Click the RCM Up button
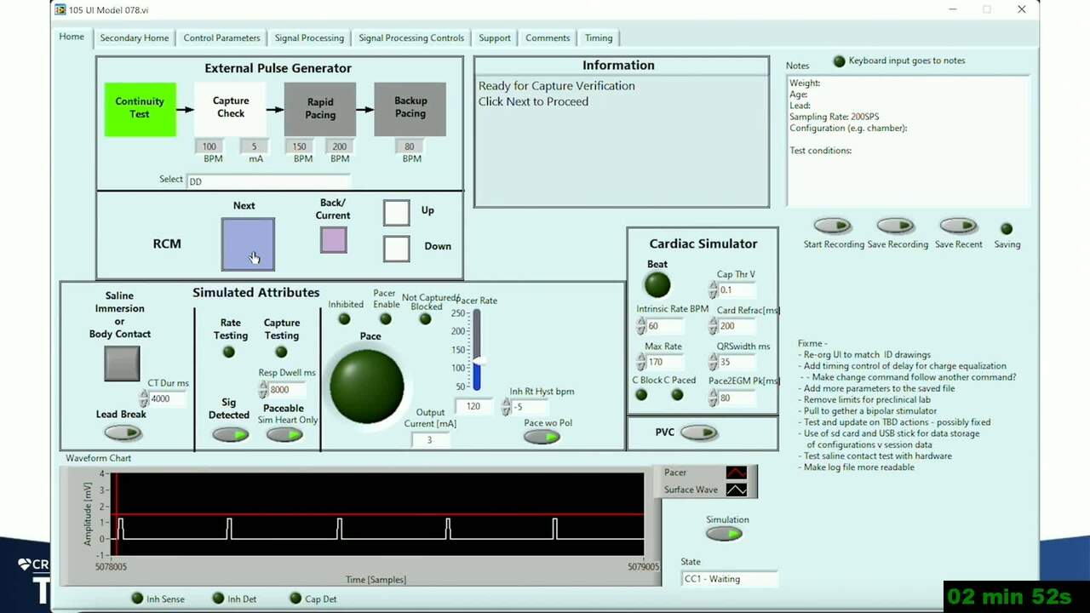 (x=396, y=212)
